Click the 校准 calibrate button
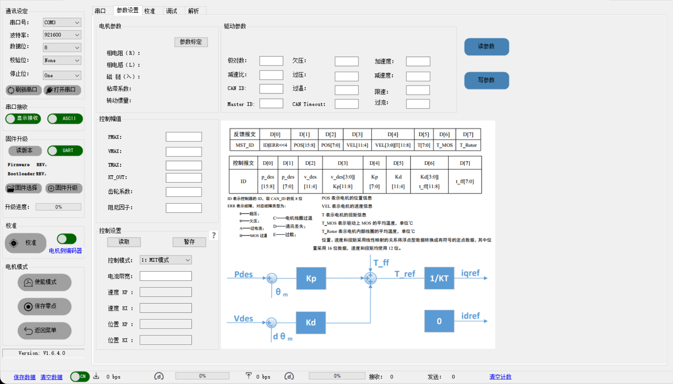 pos(25,243)
